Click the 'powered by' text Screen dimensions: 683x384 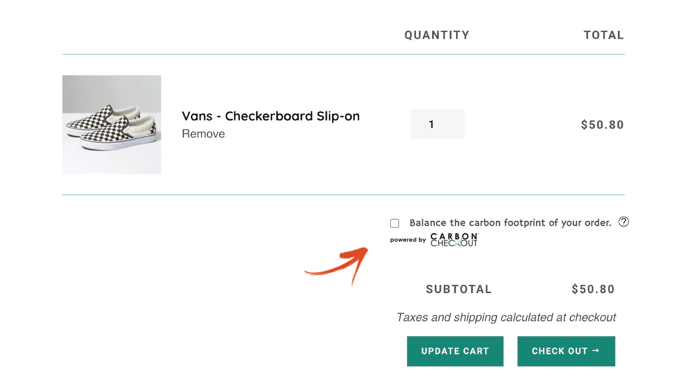[408, 240]
